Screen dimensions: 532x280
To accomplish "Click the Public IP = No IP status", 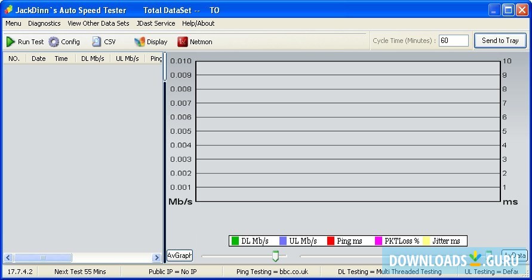I will (173, 272).
